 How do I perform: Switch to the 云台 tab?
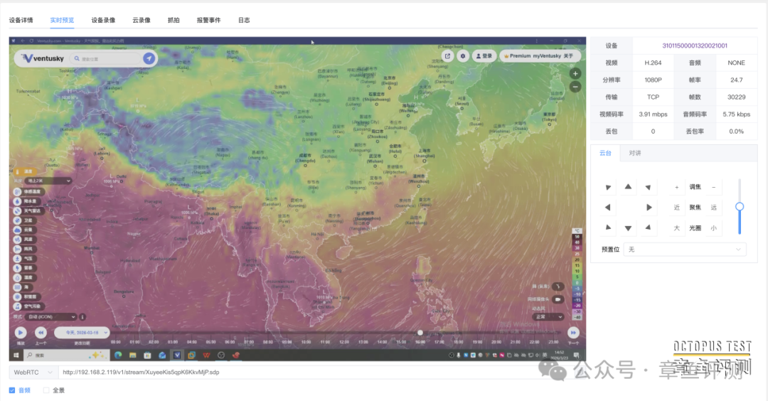(x=605, y=154)
